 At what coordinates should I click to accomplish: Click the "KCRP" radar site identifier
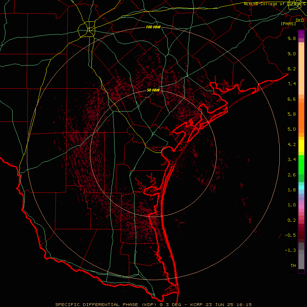point(196,305)
